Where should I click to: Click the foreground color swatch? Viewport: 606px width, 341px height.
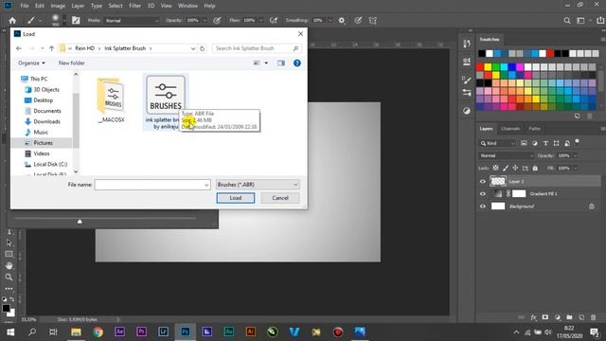[6, 308]
